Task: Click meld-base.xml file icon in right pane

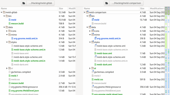Action: click(95, 53)
